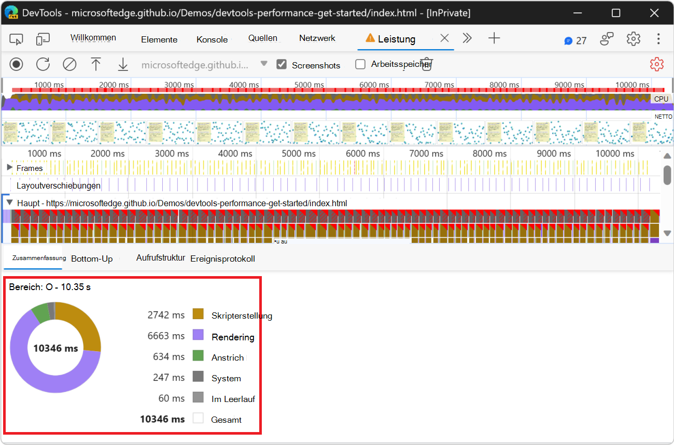Enable the Arbeitsspeicher checkbox
The width and height of the screenshot is (674, 445).
tap(360, 64)
